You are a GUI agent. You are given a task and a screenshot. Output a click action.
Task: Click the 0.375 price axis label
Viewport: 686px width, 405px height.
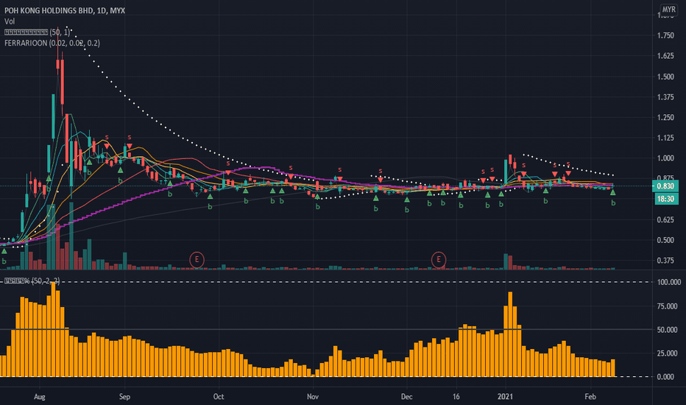tap(665, 261)
